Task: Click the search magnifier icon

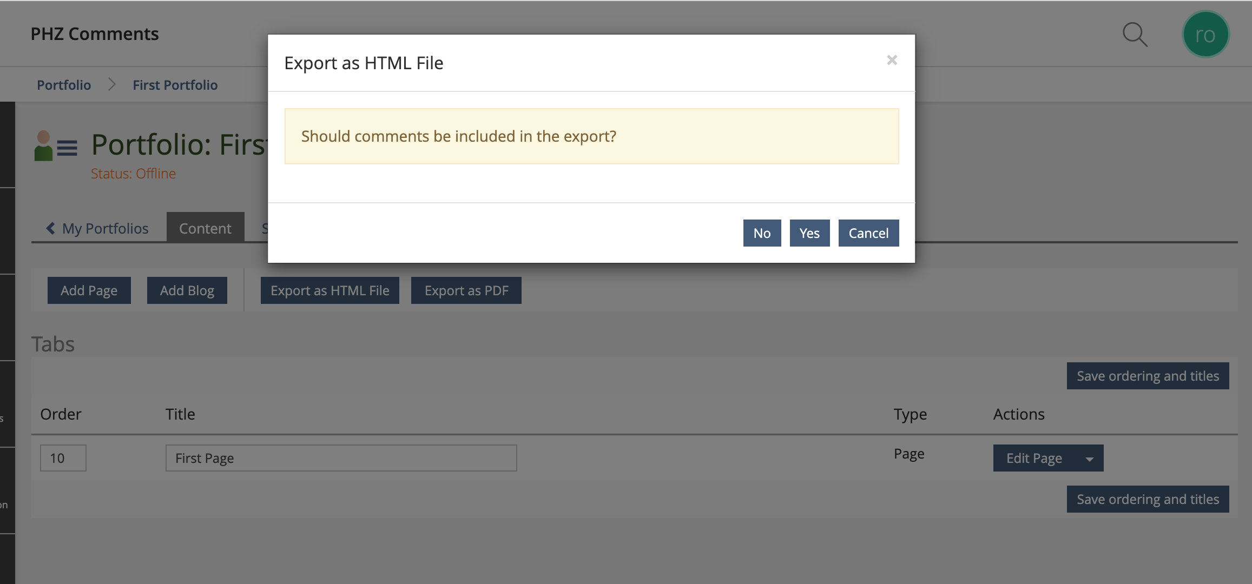Action: [x=1135, y=35]
